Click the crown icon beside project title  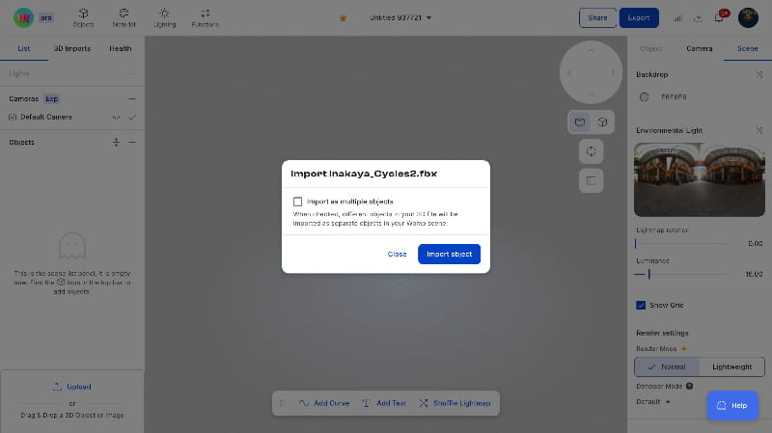(344, 18)
